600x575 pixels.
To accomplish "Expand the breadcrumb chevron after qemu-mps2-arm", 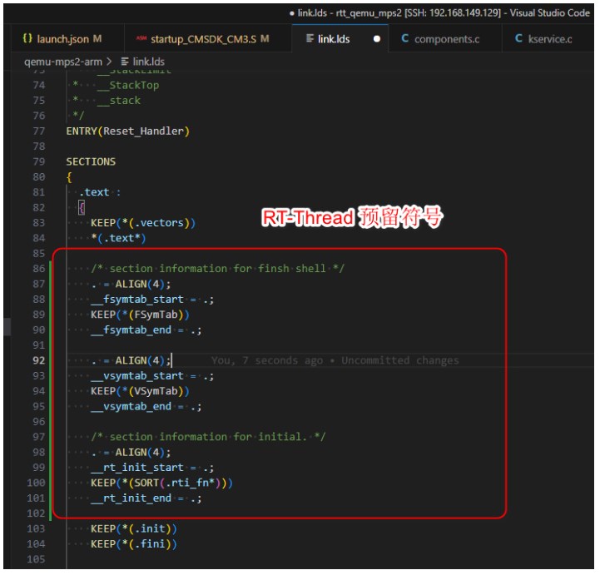I will [110, 62].
